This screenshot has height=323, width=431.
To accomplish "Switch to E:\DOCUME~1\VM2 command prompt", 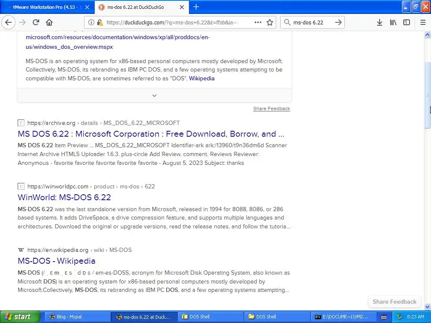I will pyautogui.click(x=343, y=317).
